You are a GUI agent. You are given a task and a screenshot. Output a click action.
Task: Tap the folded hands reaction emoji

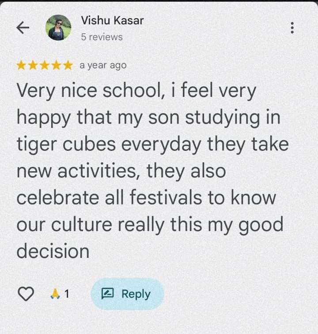(x=55, y=294)
